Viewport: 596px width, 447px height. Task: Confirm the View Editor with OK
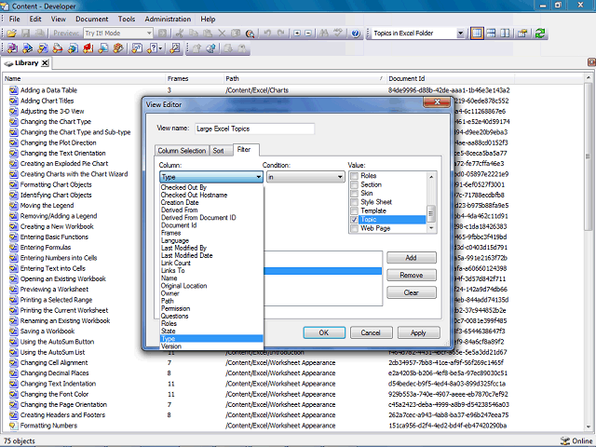324,333
